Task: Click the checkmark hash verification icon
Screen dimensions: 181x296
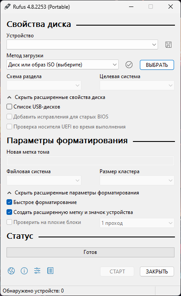Action: point(129,65)
